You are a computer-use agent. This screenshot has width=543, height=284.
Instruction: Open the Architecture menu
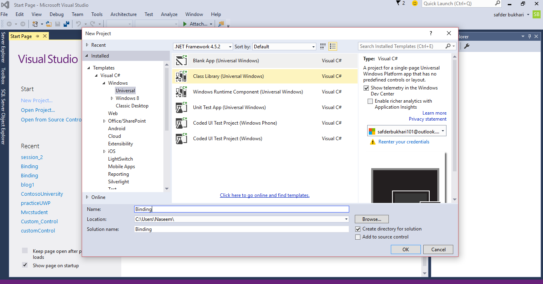click(123, 14)
